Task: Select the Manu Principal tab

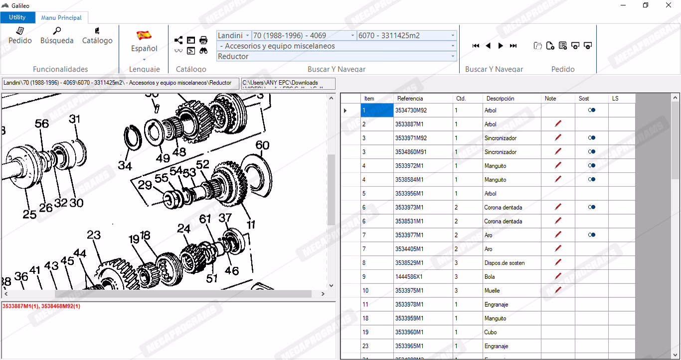Action: point(61,18)
